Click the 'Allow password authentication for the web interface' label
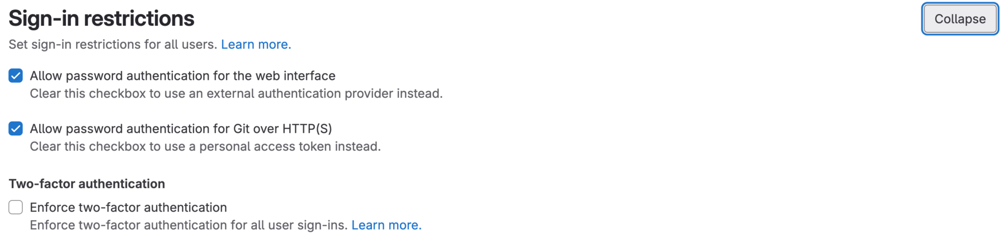The width and height of the screenshot is (1006, 240). click(182, 76)
